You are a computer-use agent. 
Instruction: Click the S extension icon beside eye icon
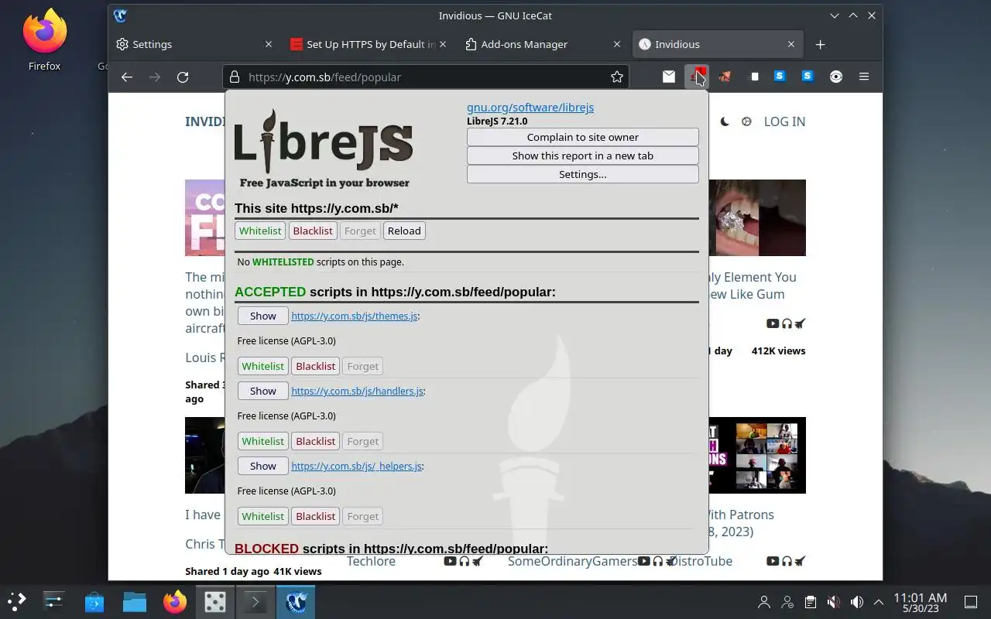click(x=808, y=77)
